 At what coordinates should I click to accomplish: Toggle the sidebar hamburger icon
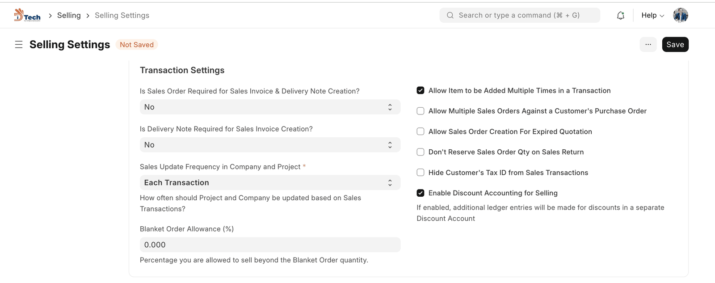(x=19, y=45)
